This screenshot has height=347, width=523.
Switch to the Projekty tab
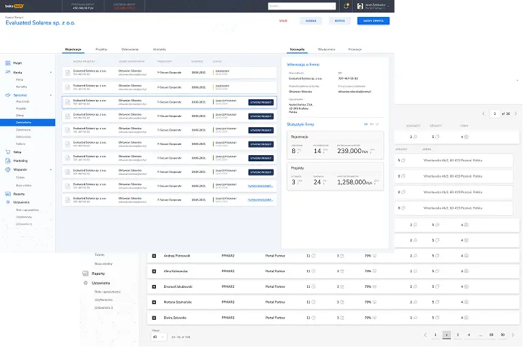101,50
